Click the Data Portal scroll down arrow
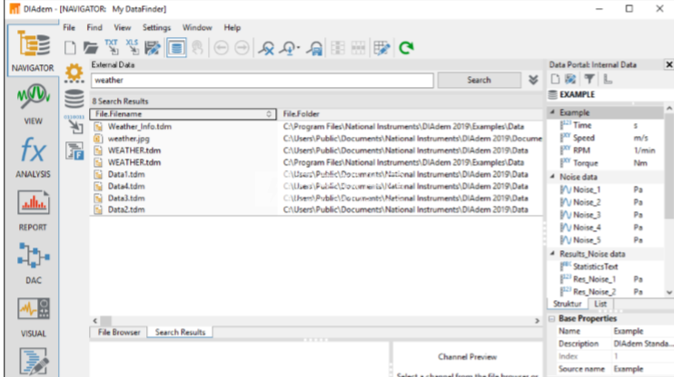 pyautogui.click(x=669, y=293)
